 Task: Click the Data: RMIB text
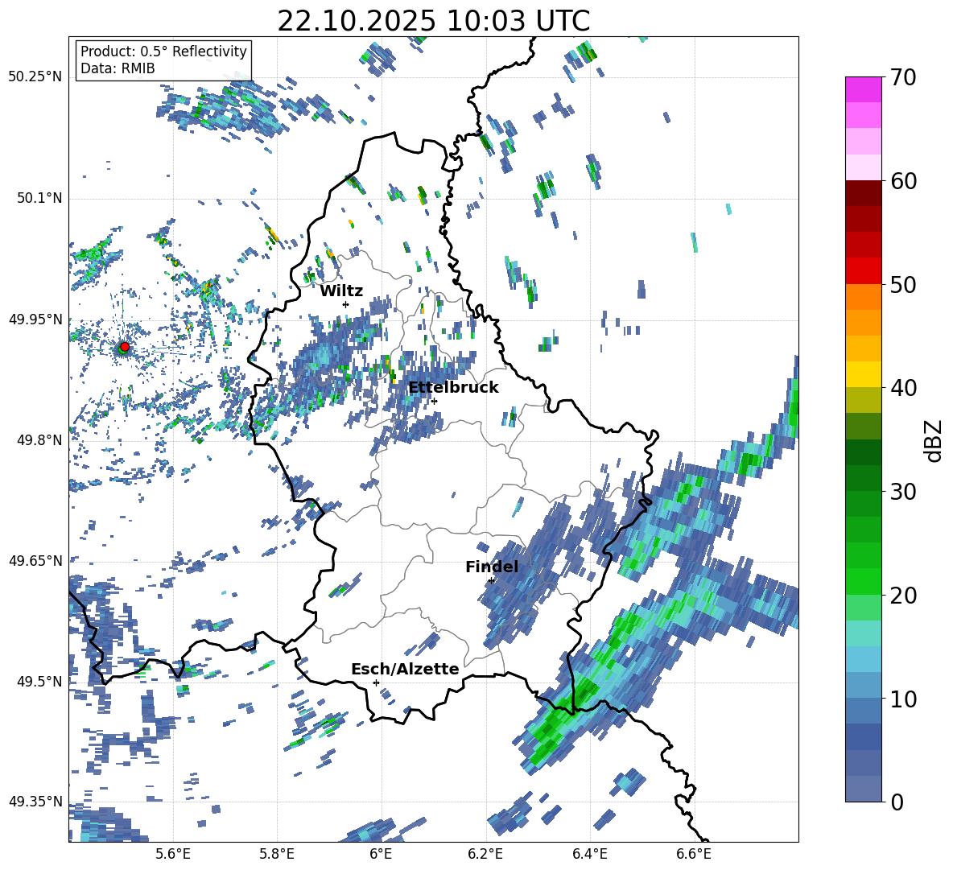118,68
